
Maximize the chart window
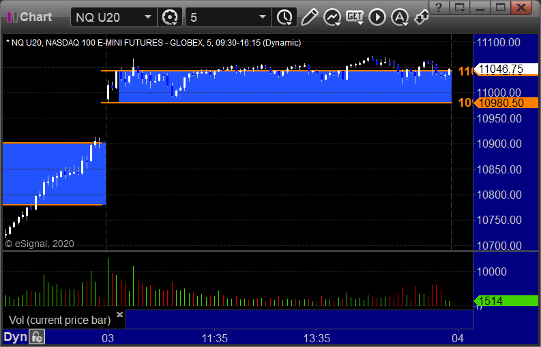[x=500, y=7]
